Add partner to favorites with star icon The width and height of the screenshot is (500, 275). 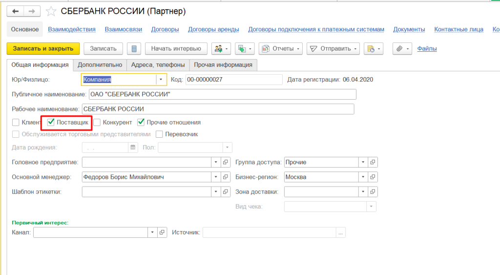point(50,11)
